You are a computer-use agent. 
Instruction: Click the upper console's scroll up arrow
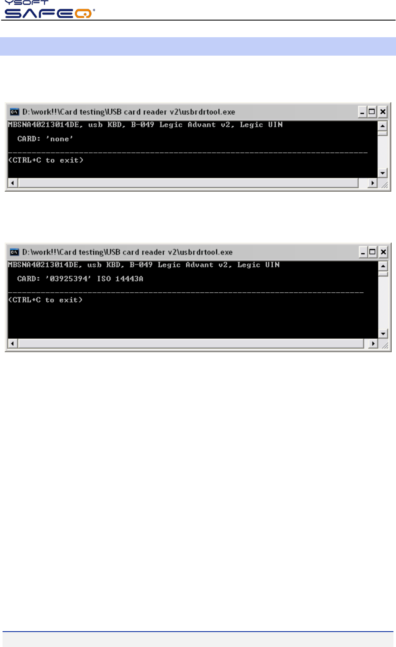(382, 126)
